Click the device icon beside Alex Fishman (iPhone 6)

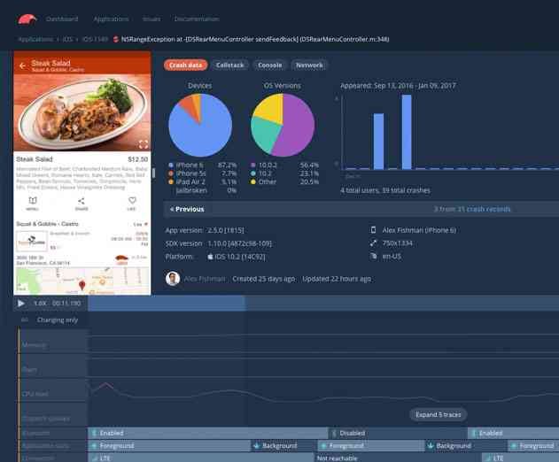coord(373,230)
